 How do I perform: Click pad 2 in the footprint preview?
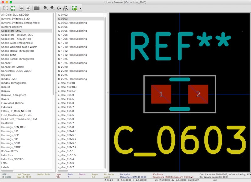click(x=198, y=94)
